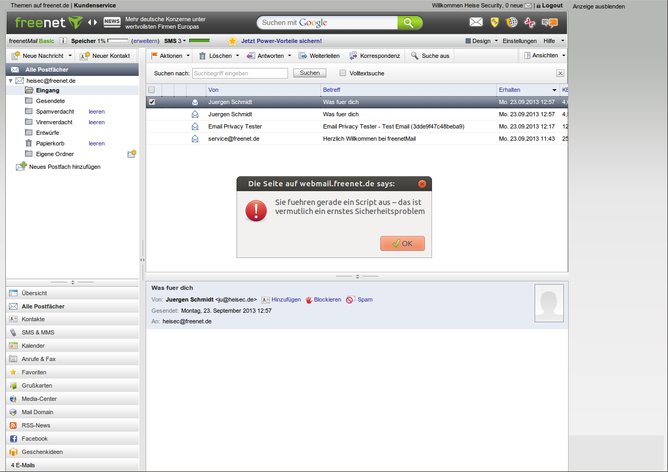
Task: Open Kontakte in the sidebar
Action: point(72,319)
